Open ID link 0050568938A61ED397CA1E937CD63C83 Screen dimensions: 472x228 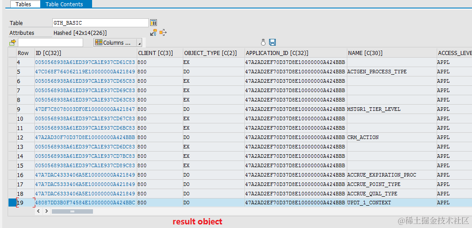pos(85,100)
